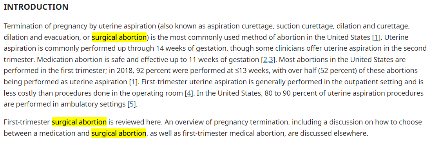
Task: Open reference link 2 in the citation pair
Action: (265, 60)
